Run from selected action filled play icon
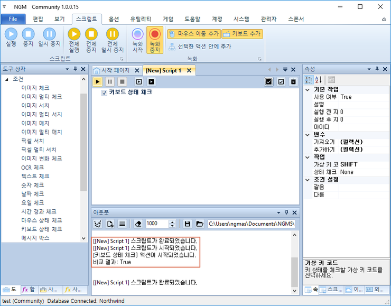The height and width of the screenshot is (306, 391). click(x=151, y=81)
